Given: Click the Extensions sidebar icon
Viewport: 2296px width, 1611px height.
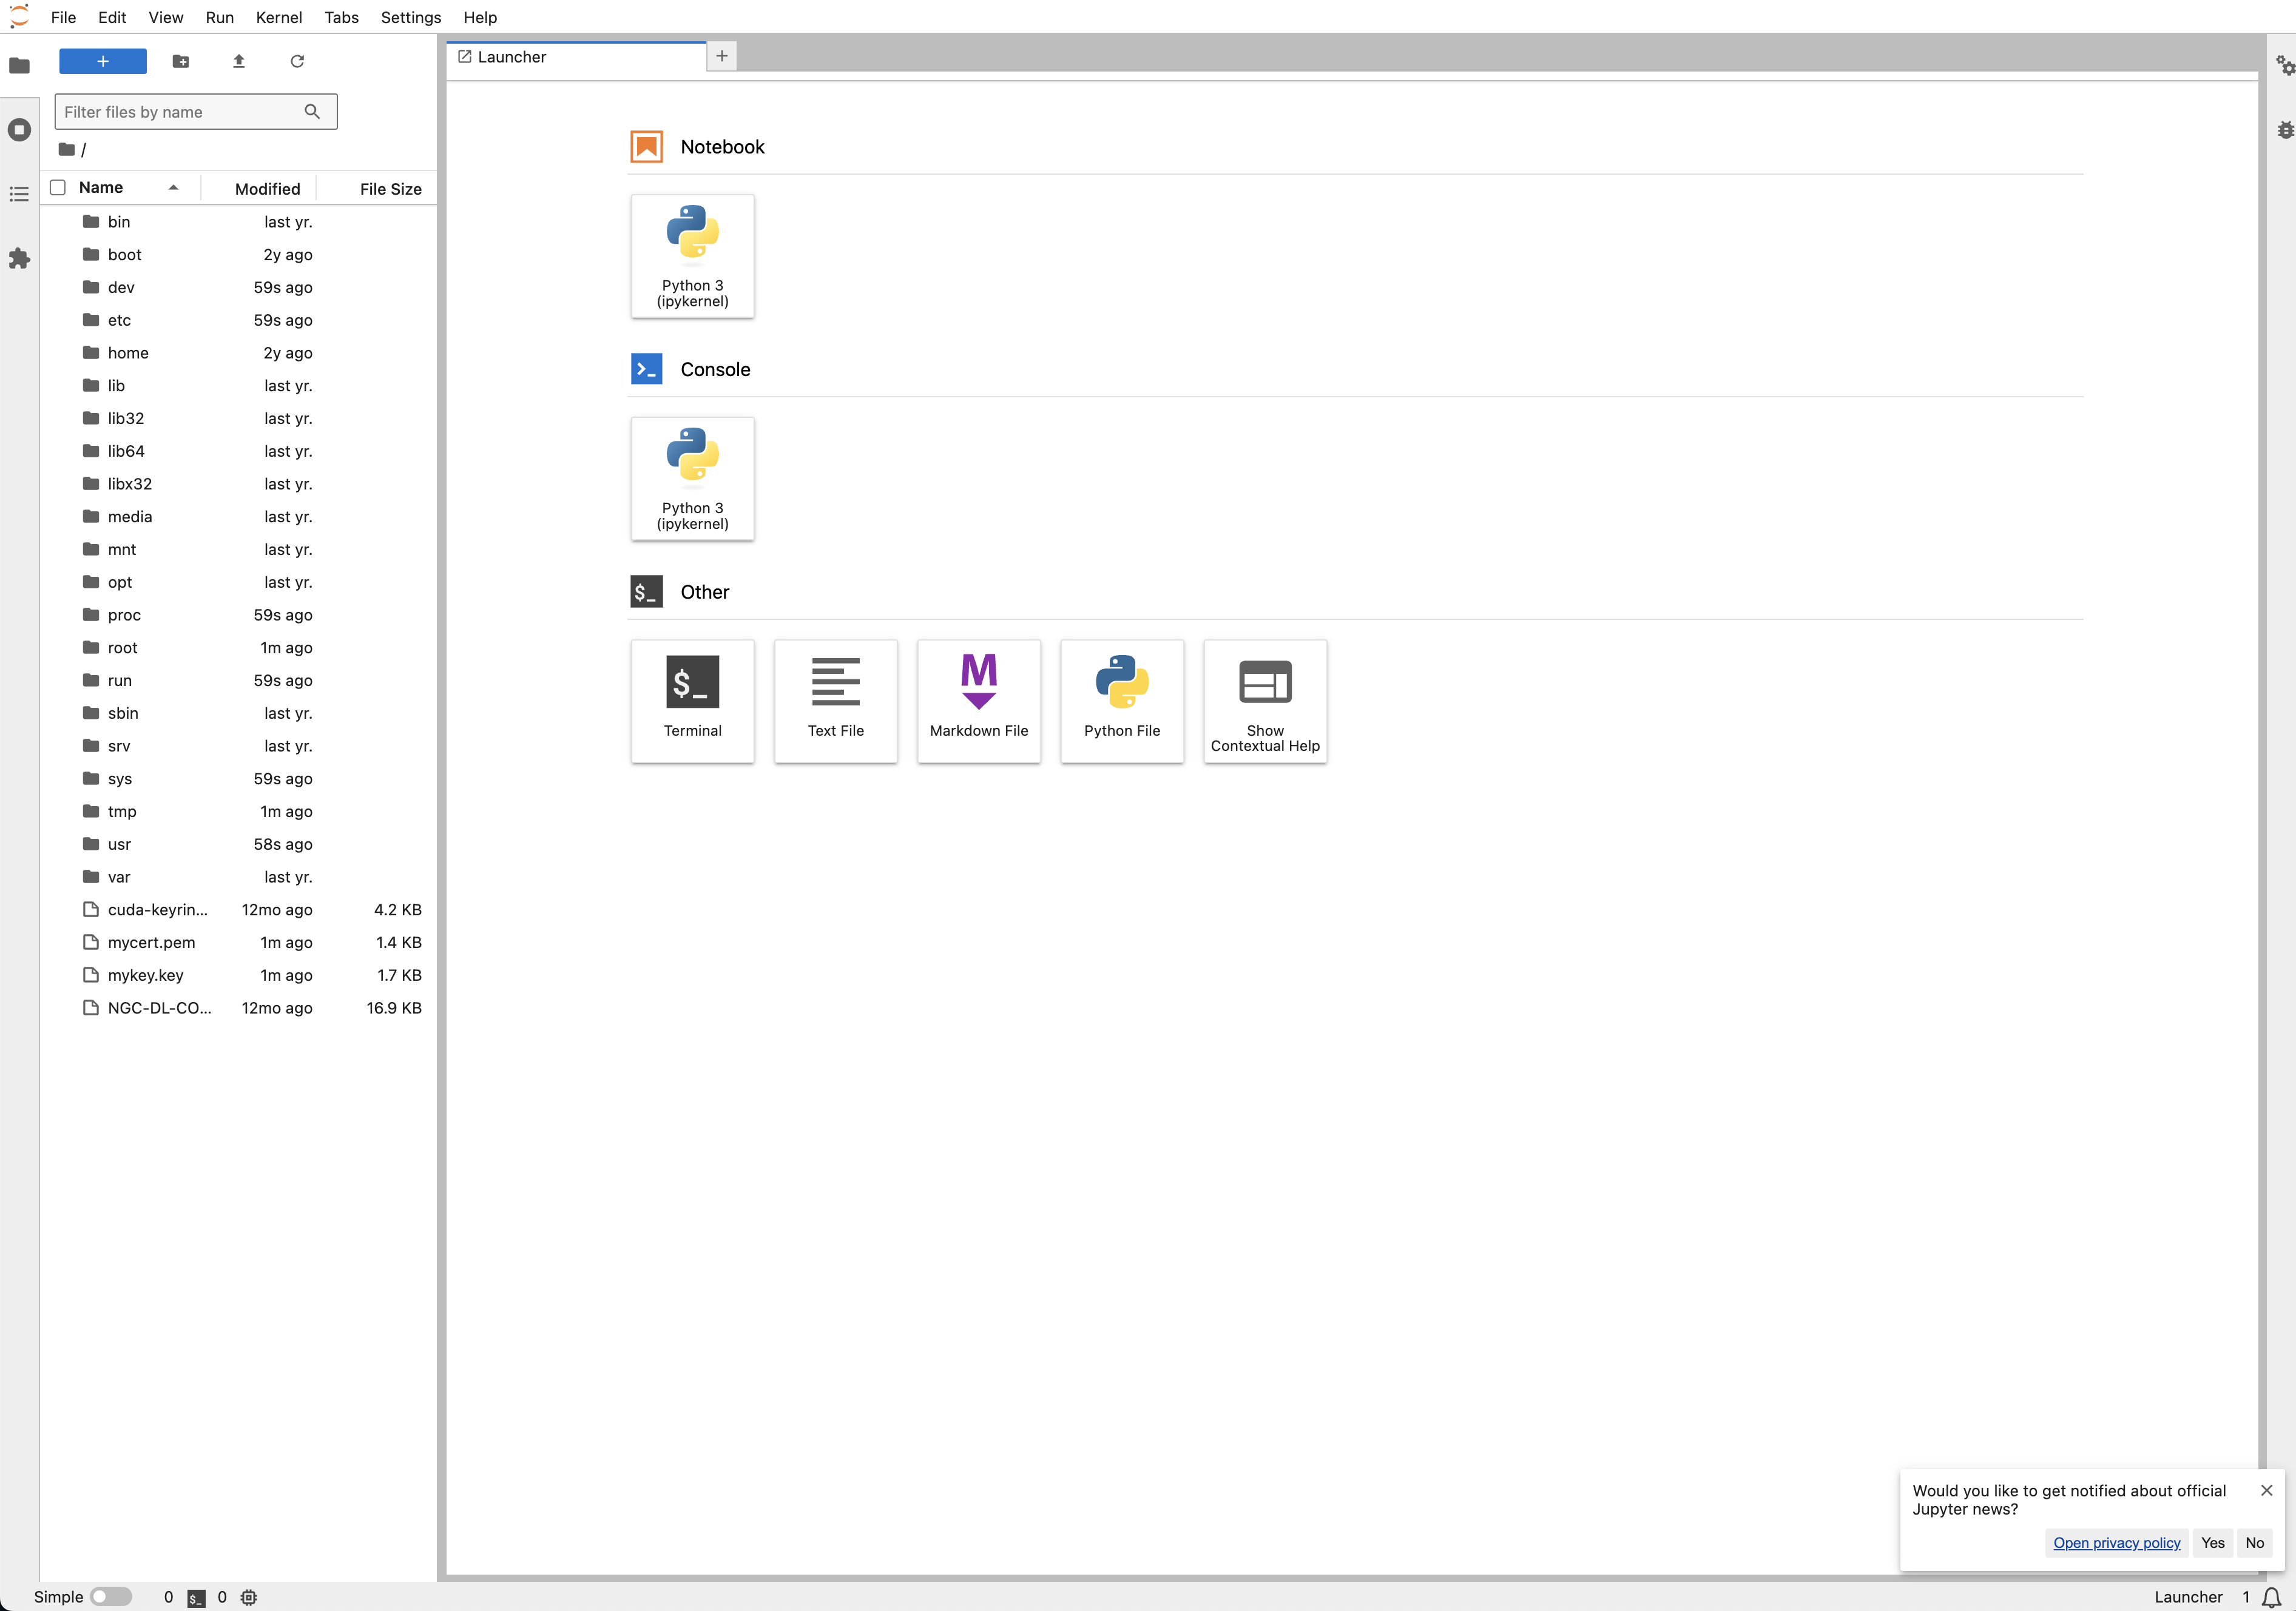Looking at the screenshot, I should coord(19,258).
